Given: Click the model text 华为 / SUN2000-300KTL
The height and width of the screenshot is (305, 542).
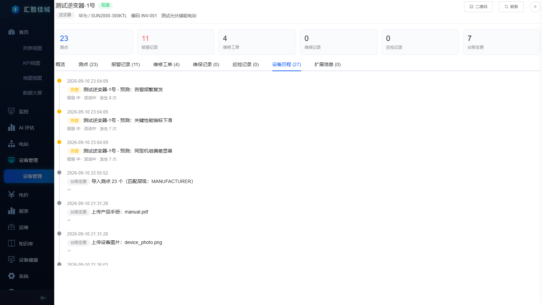Looking at the screenshot, I should 103,16.
